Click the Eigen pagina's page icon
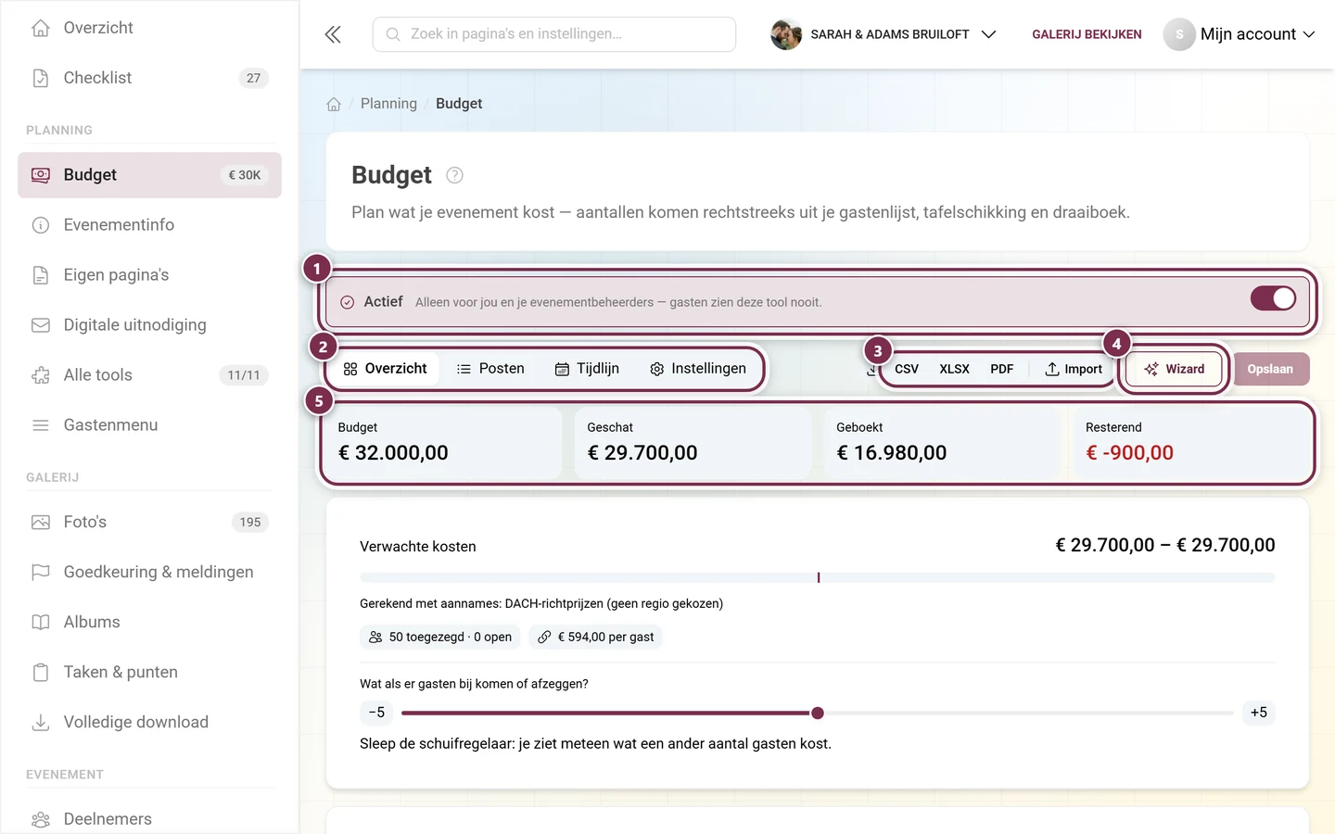 coord(41,275)
